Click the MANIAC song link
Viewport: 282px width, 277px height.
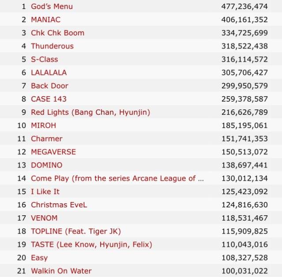(45, 20)
